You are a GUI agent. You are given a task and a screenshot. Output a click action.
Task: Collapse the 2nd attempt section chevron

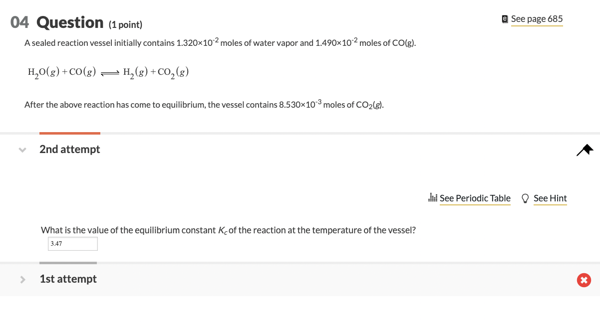(22, 150)
